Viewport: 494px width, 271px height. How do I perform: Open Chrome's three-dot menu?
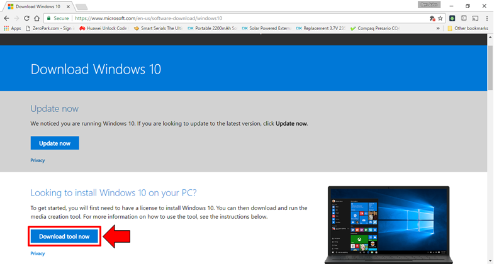pyautogui.click(x=486, y=18)
